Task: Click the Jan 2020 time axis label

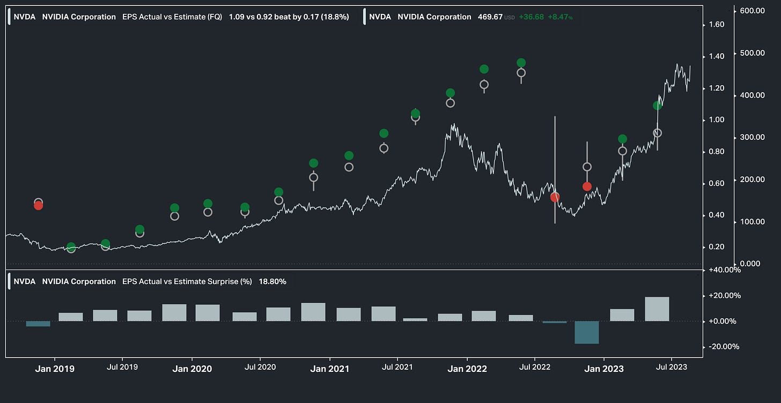Action: click(x=192, y=369)
